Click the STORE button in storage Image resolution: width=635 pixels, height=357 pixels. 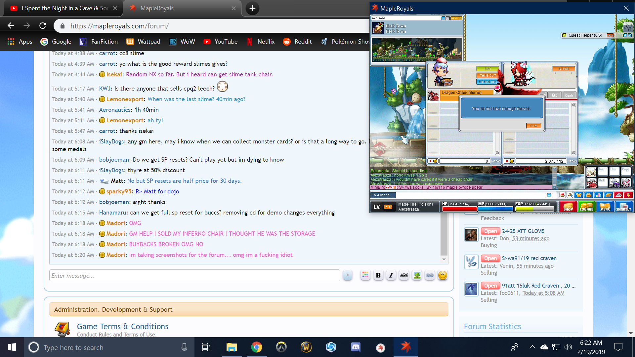(x=564, y=69)
